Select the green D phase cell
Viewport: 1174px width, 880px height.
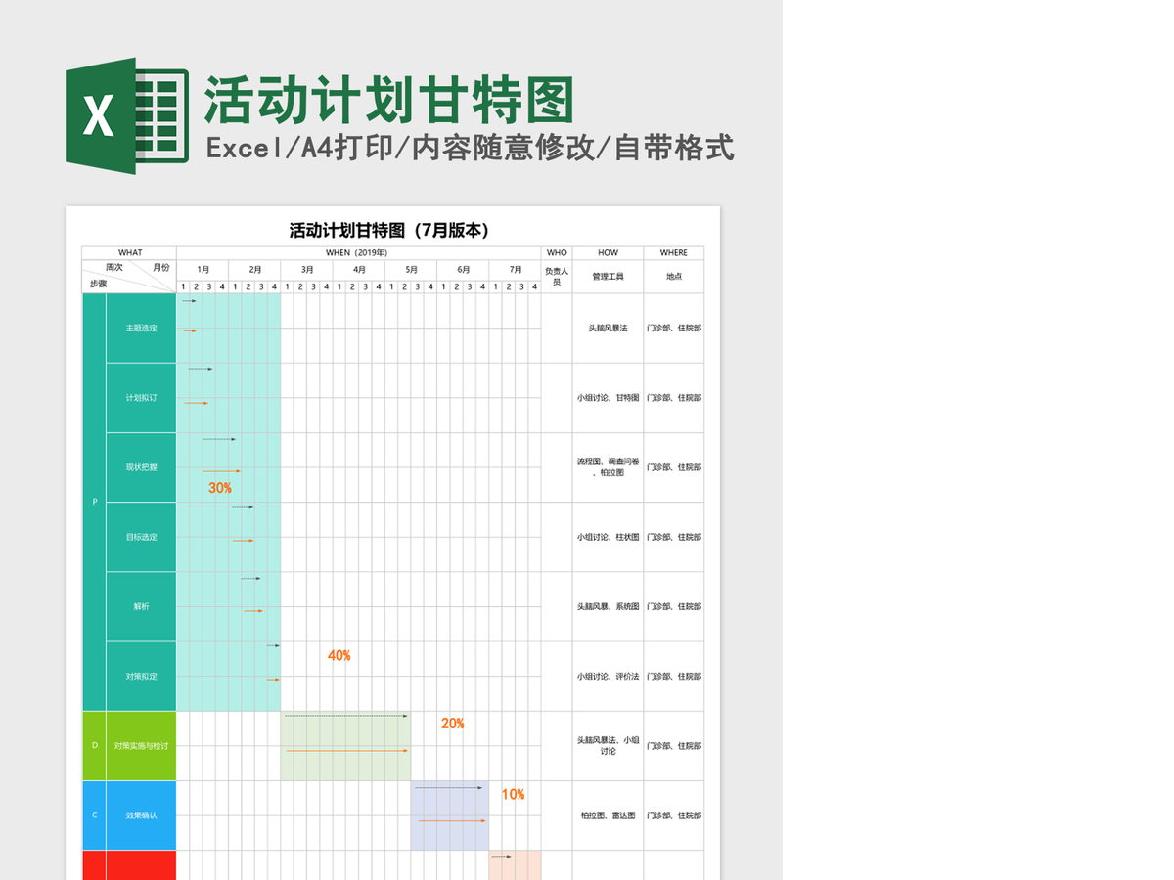(x=95, y=746)
